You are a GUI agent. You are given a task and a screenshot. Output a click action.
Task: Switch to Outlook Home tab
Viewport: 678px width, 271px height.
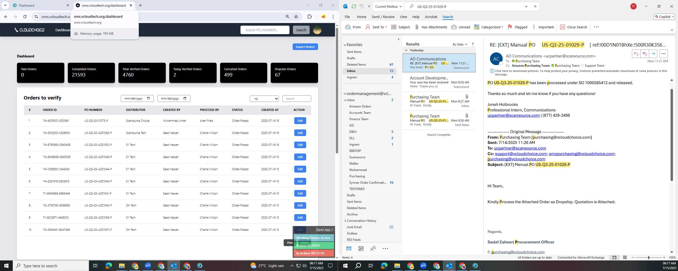point(361,17)
